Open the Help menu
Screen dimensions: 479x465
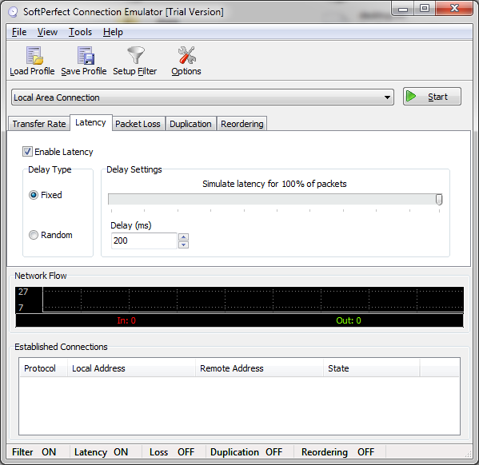coord(113,32)
